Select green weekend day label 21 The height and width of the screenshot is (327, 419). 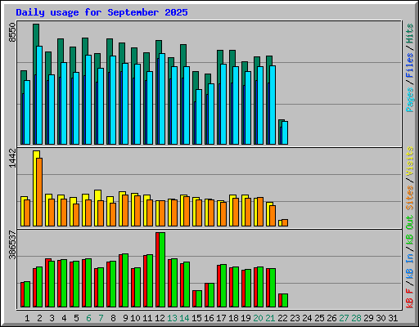[x=270, y=318]
